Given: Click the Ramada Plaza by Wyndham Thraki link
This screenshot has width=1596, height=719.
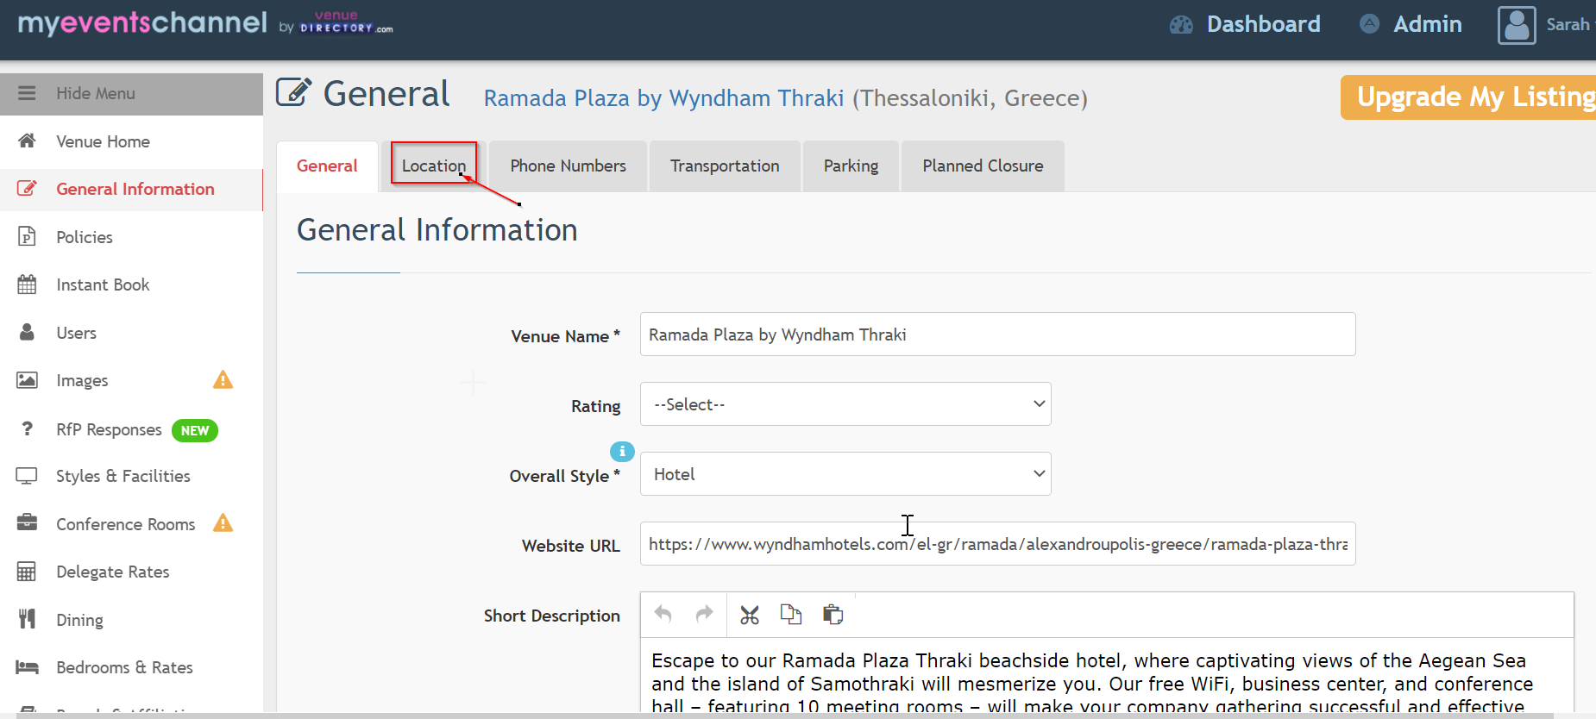Looking at the screenshot, I should pos(663,98).
